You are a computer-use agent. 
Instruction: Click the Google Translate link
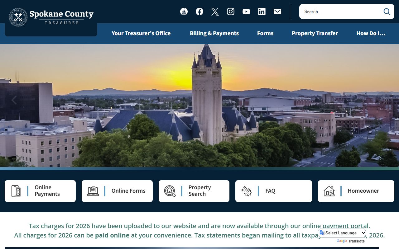(x=351, y=241)
